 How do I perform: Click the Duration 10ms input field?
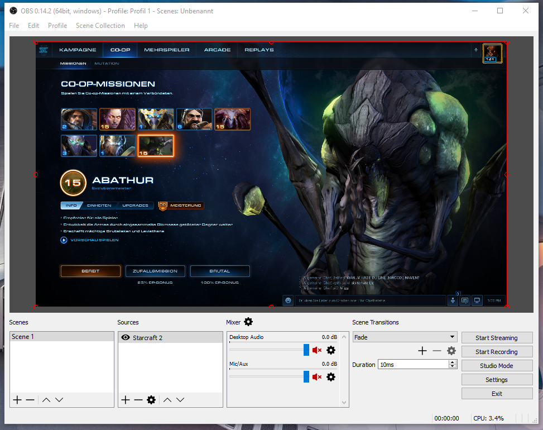[414, 365]
